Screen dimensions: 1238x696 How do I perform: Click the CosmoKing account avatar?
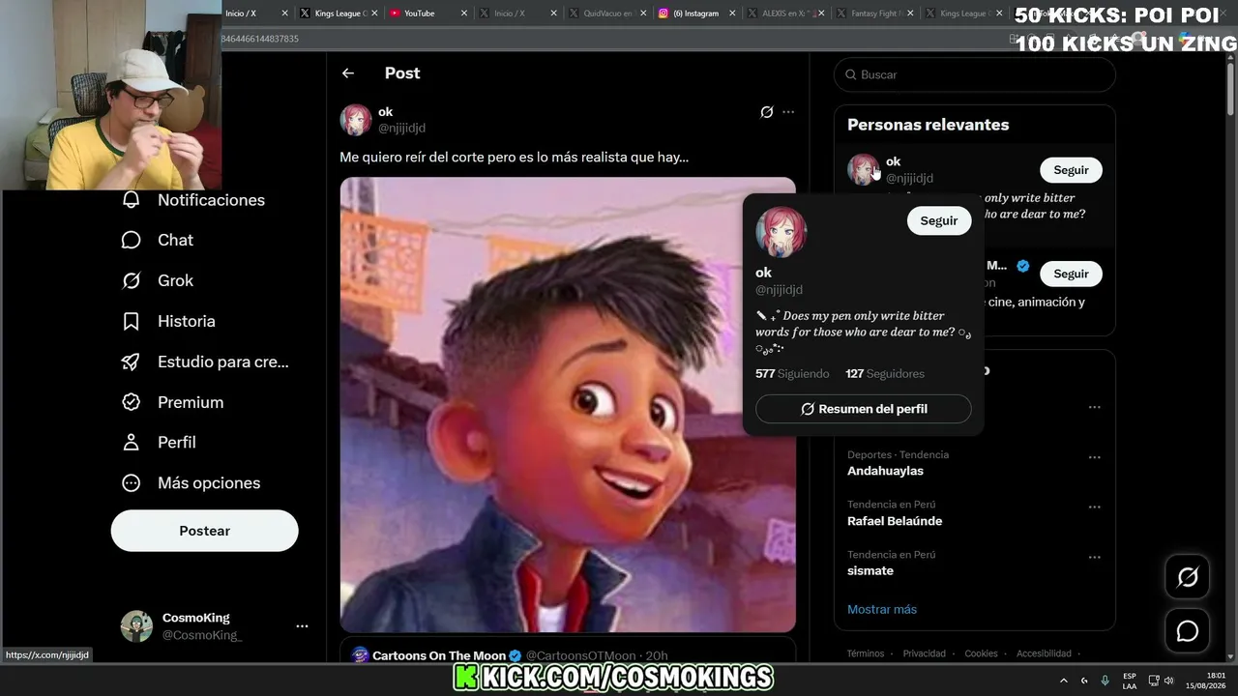coord(136,626)
